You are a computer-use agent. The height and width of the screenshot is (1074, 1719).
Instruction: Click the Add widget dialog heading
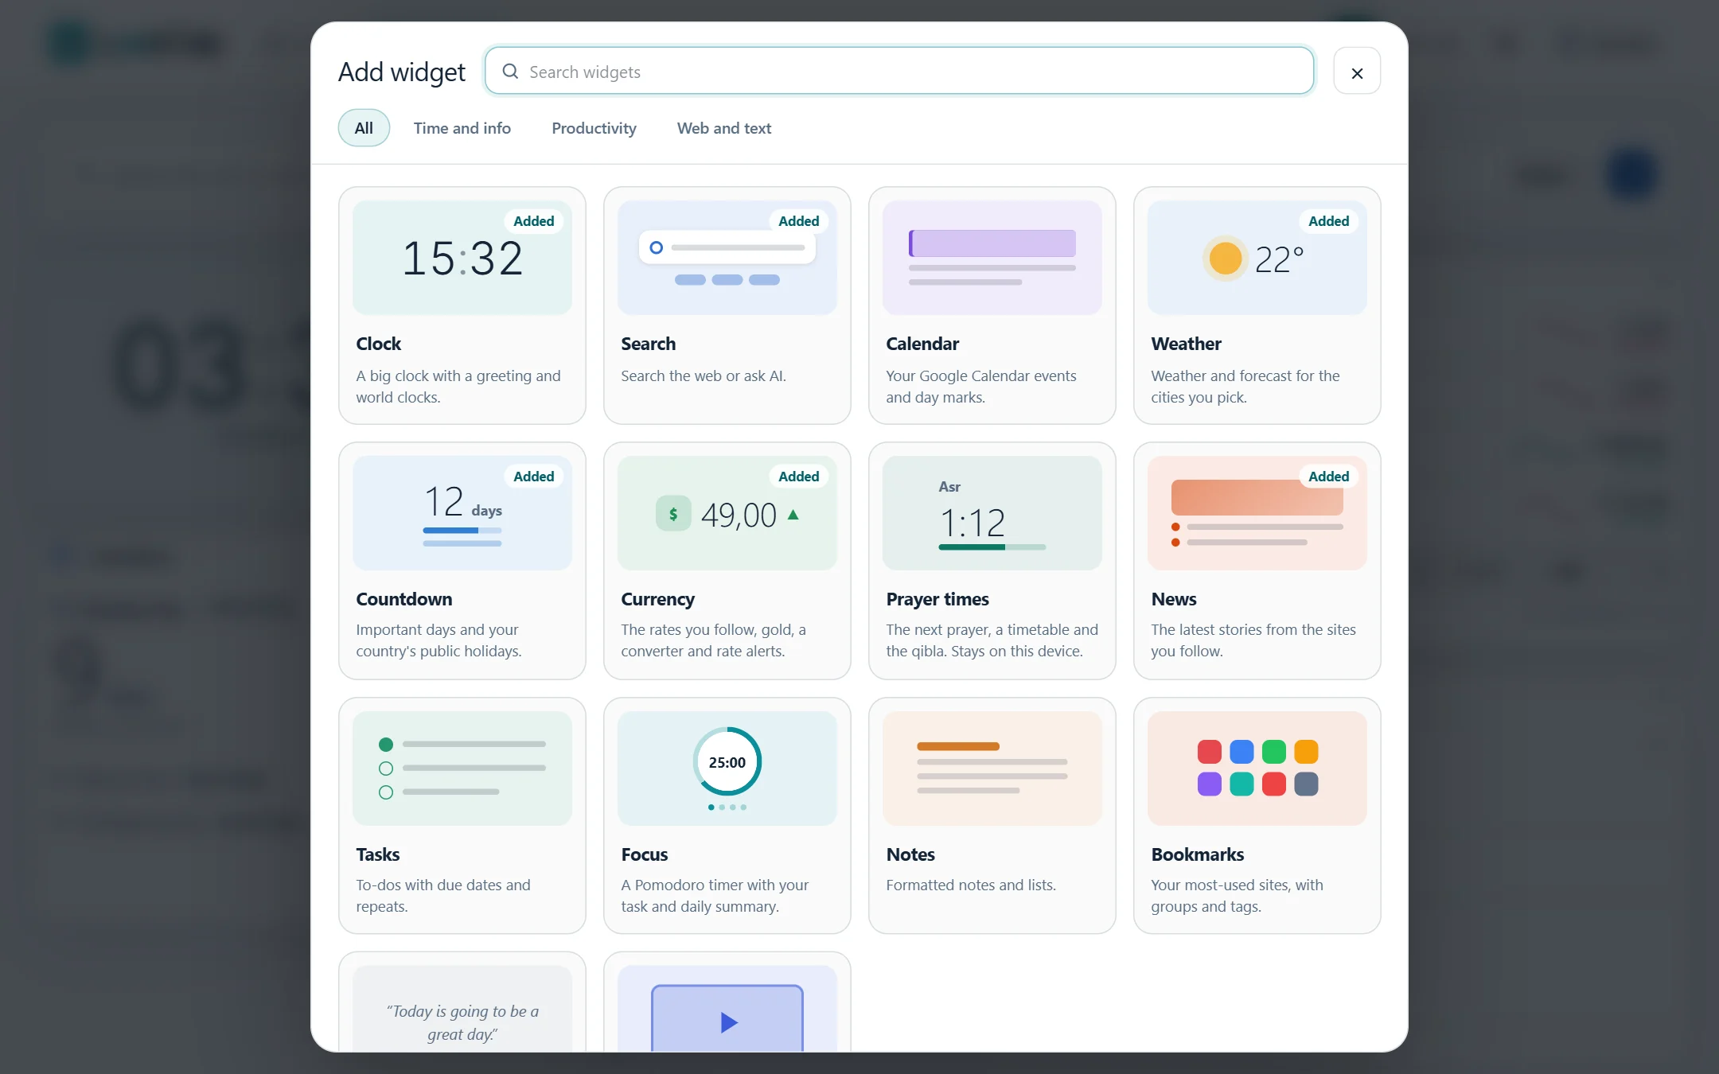click(401, 72)
